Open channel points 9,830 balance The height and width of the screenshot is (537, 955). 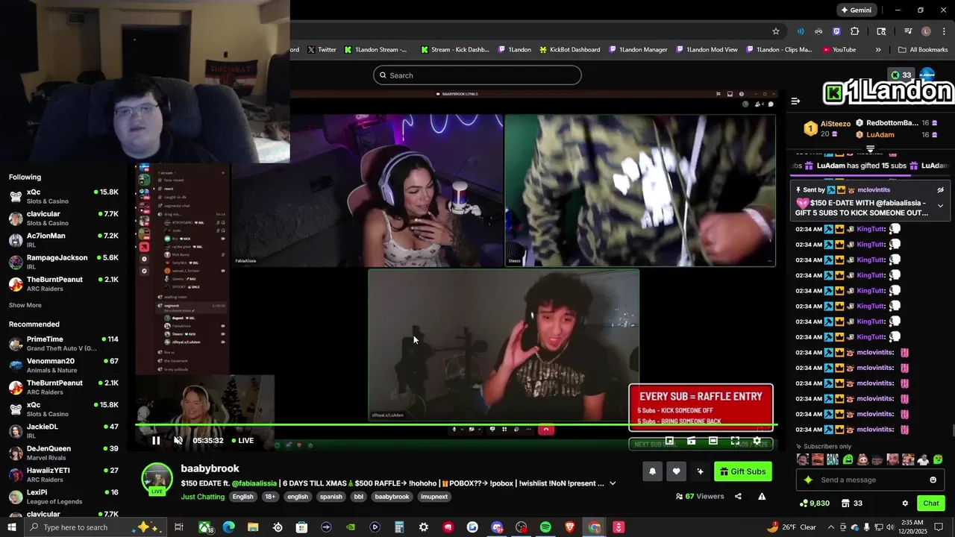click(814, 503)
